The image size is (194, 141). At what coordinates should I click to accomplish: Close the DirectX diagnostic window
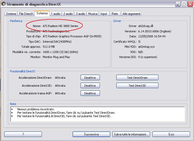click(x=190, y=4)
